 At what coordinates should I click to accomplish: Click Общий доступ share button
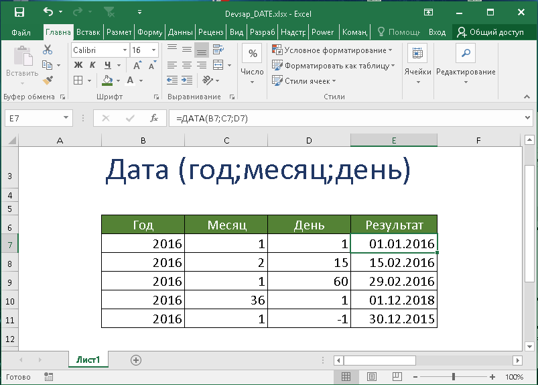point(490,32)
